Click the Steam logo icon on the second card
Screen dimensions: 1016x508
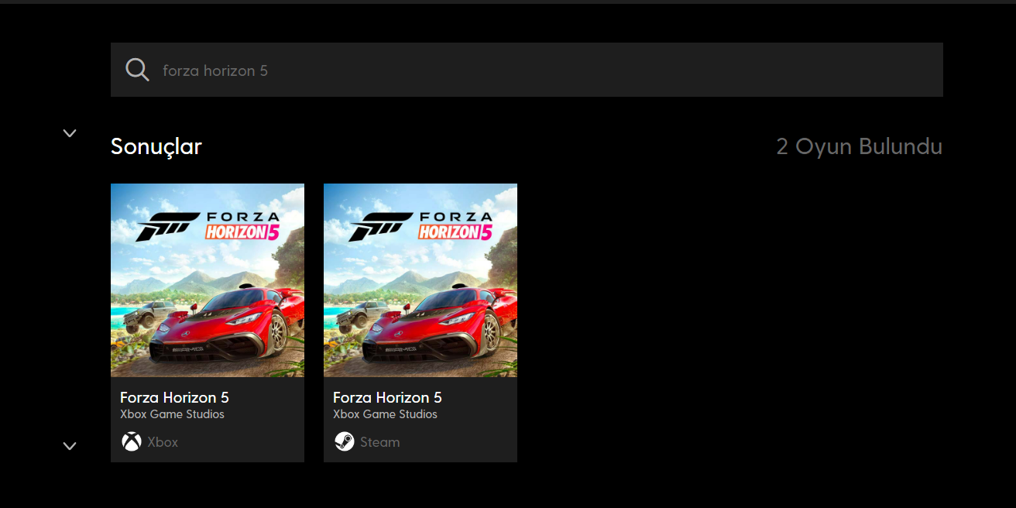pyautogui.click(x=344, y=442)
